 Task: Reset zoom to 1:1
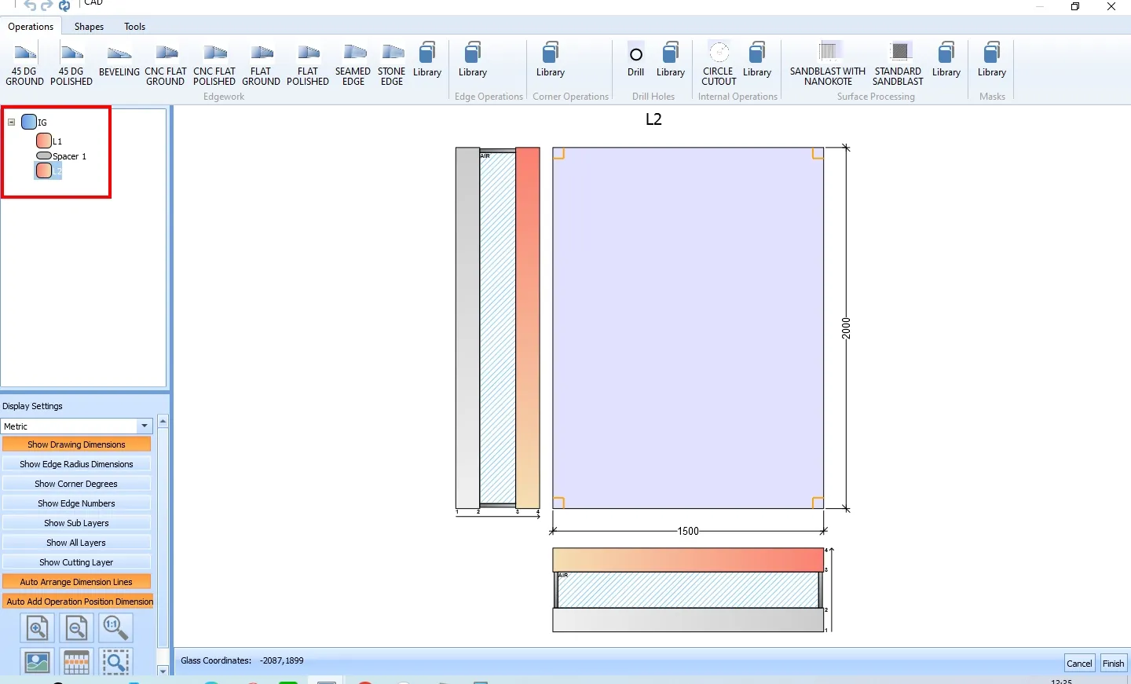tap(115, 628)
